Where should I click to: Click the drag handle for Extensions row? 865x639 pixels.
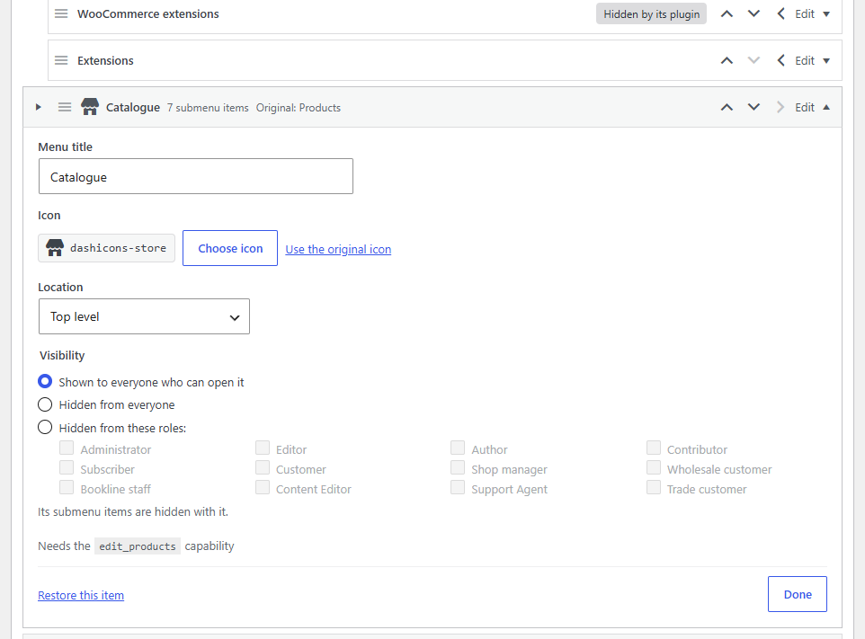point(61,60)
